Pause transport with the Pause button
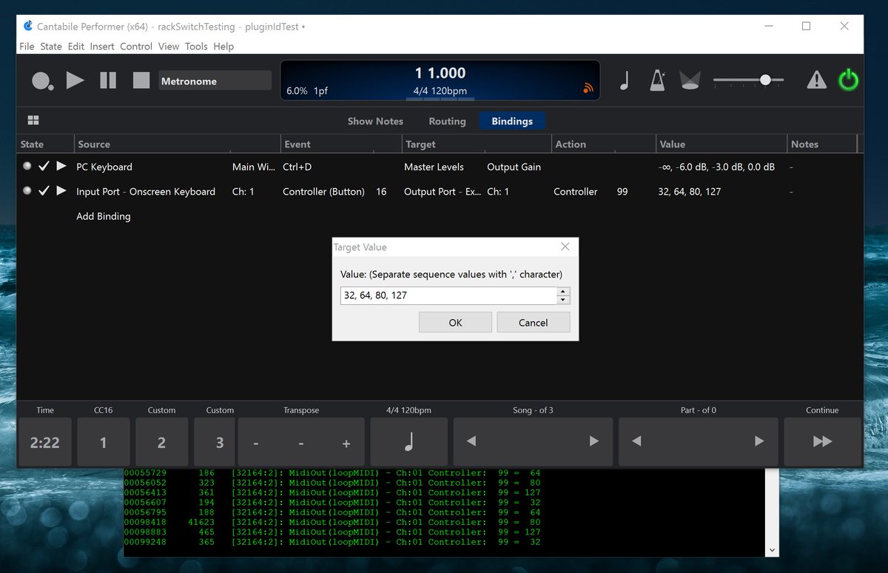The width and height of the screenshot is (888, 573). tap(108, 80)
